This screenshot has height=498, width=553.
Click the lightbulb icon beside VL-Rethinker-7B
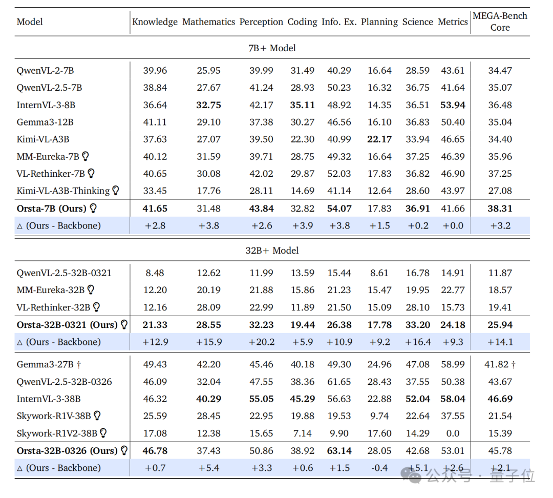91,173
